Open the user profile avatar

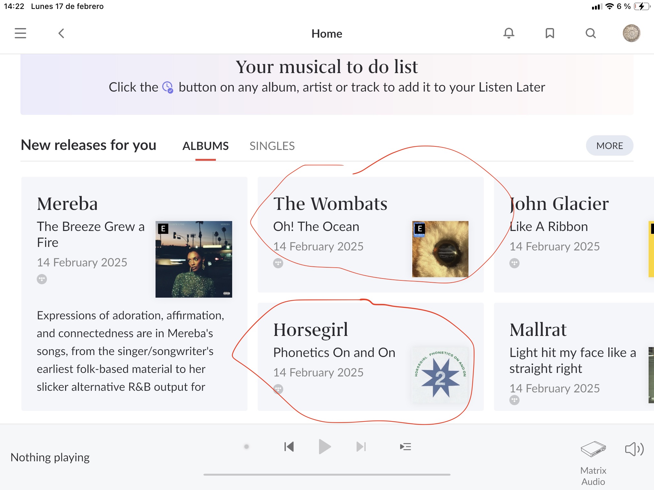point(631,33)
